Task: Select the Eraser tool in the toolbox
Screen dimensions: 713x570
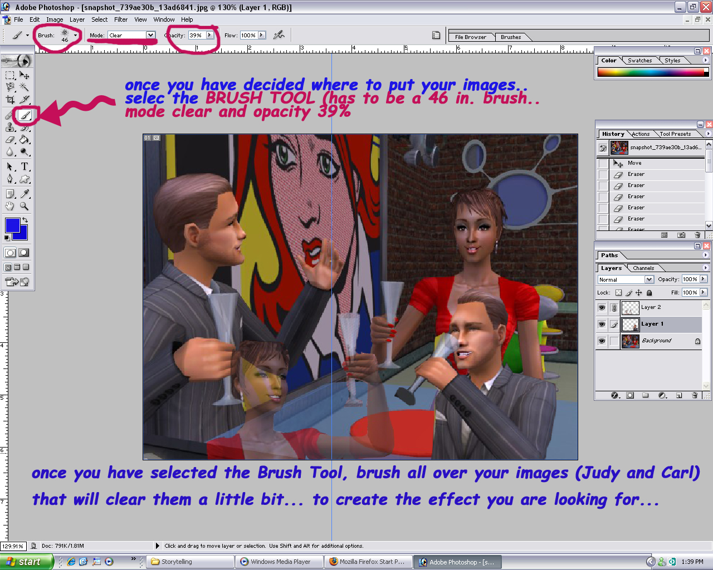Action: click(x=11, y=140)
